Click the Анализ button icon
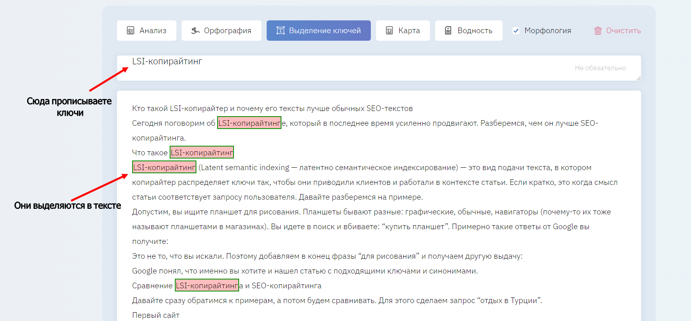The height and width of the screenshot is (321, 691). pos(131,30)
